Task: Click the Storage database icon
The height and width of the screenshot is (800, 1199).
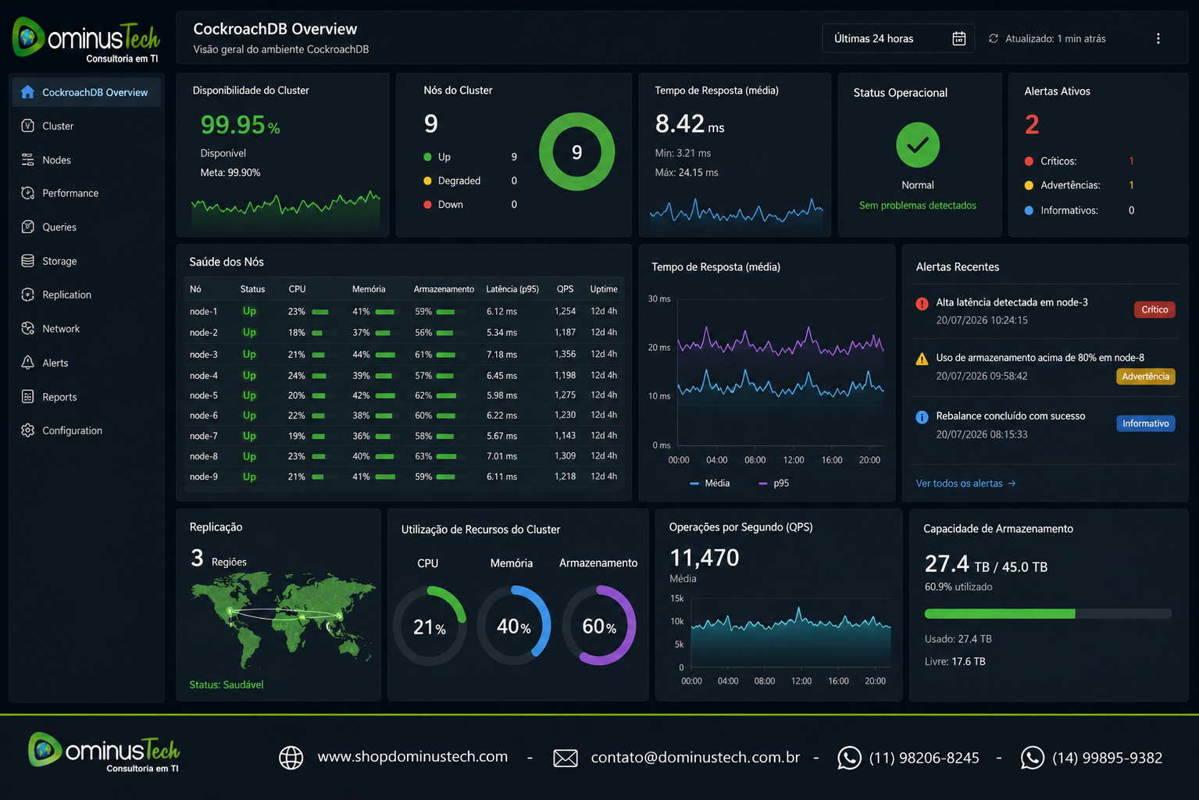Action: [27, 261]
